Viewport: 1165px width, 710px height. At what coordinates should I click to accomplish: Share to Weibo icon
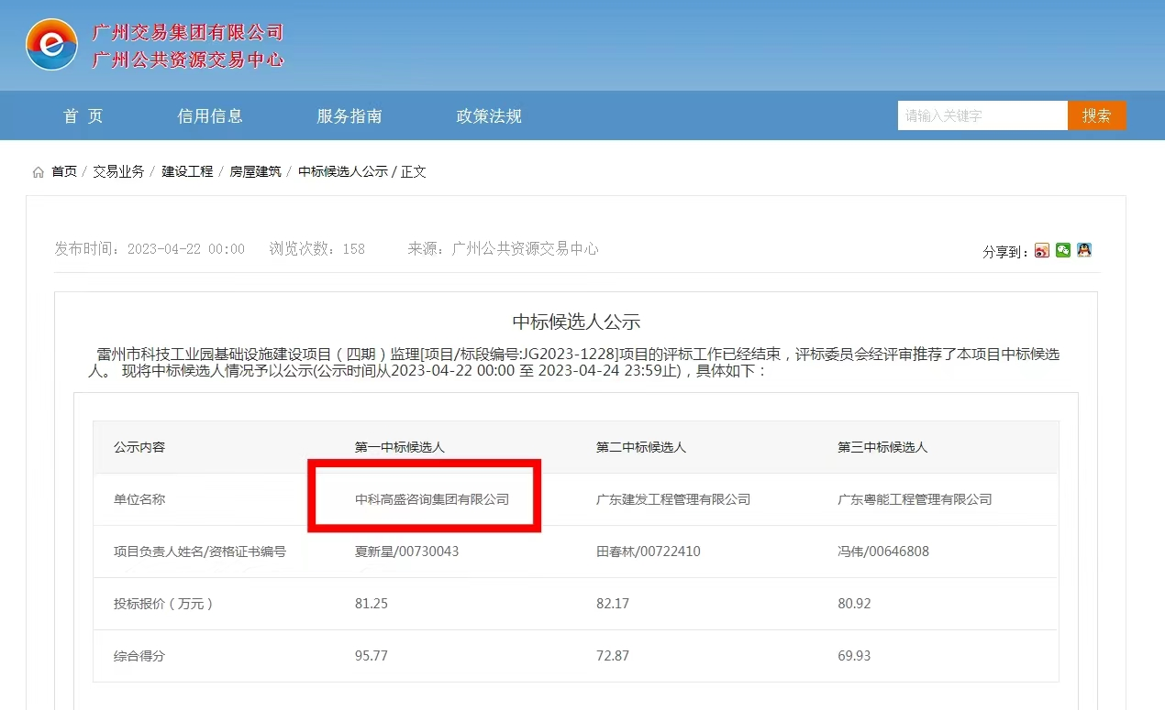(x=1042, y=250)
